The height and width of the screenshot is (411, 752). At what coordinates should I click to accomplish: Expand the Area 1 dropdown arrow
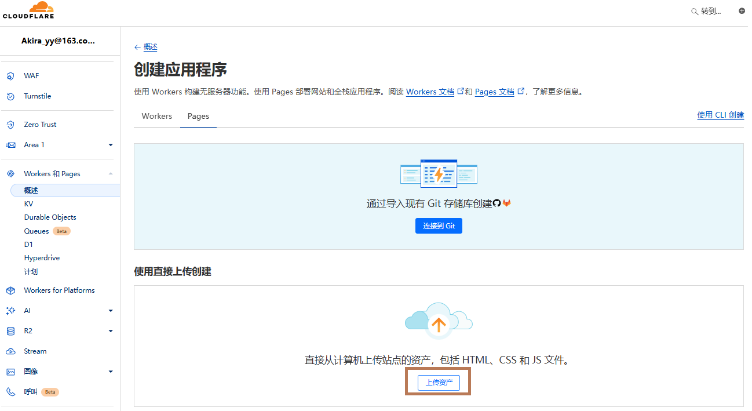[x=111, y=145]
